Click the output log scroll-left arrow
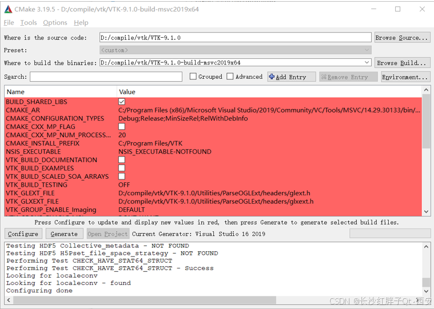The width and height of the screenshot is (434, 309). click(x=9, y=300)
